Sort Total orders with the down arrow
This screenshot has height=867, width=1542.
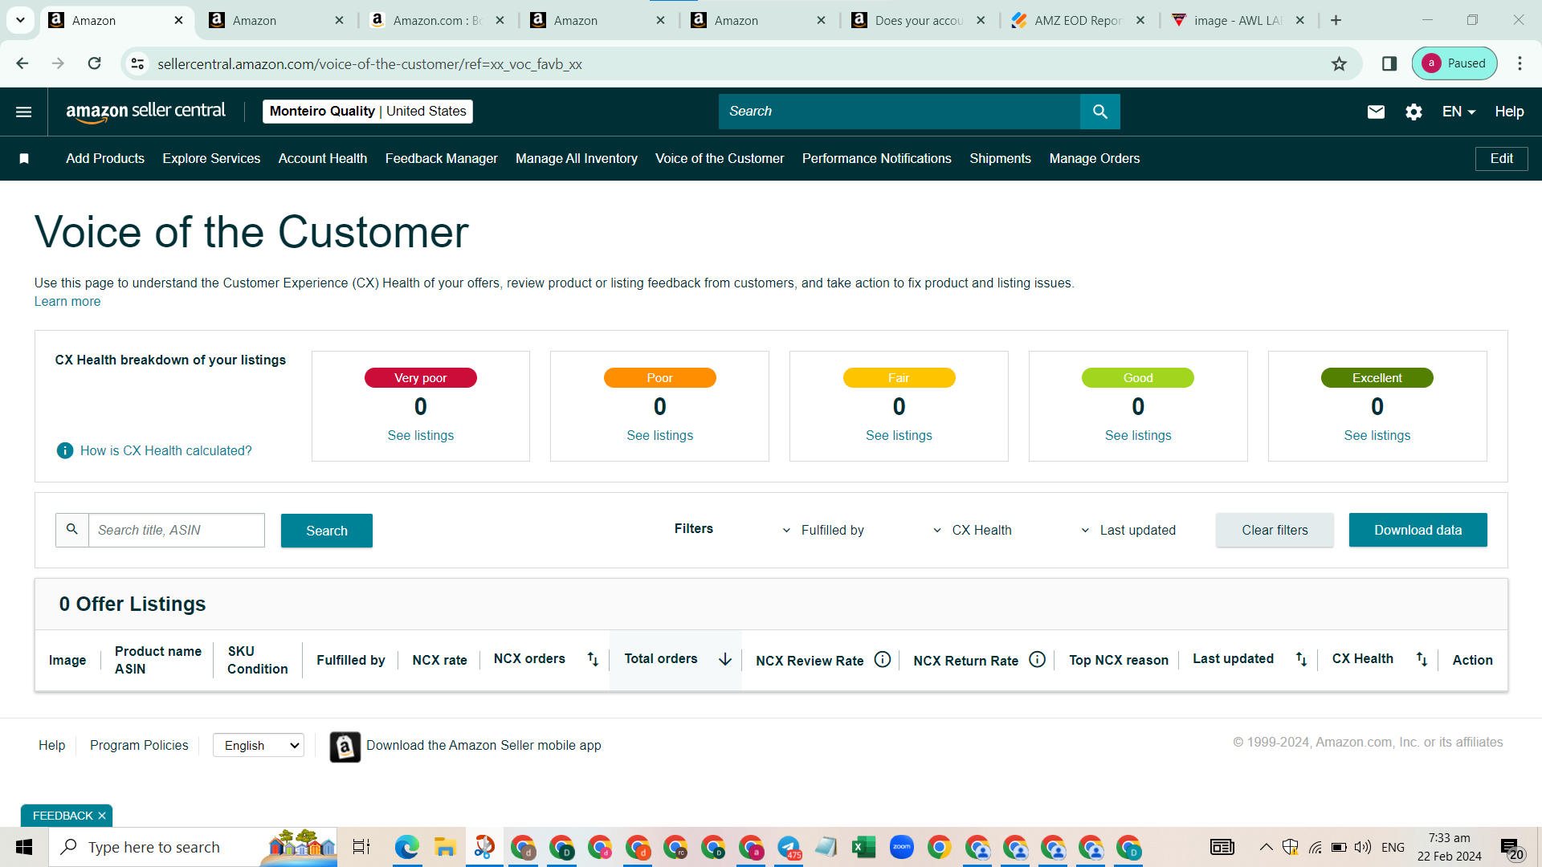(725, 659)
